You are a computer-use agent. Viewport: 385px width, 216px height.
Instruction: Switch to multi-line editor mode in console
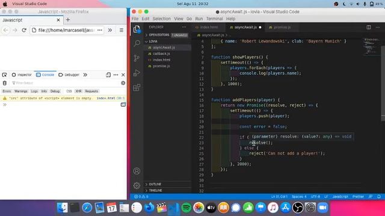[123, 104]
